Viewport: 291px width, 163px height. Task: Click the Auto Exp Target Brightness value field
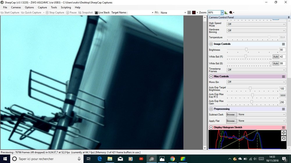283,89
